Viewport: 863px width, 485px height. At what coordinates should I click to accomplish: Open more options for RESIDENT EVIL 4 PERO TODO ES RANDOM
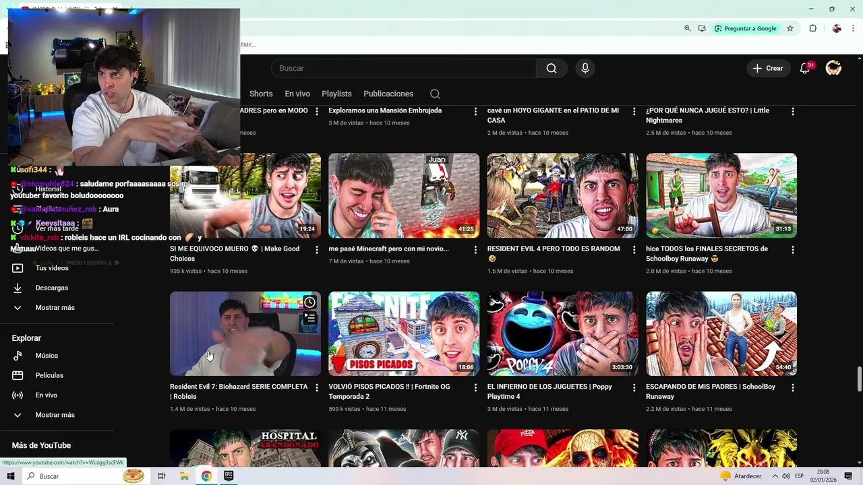pyautogui.click(x=634, y=250)
